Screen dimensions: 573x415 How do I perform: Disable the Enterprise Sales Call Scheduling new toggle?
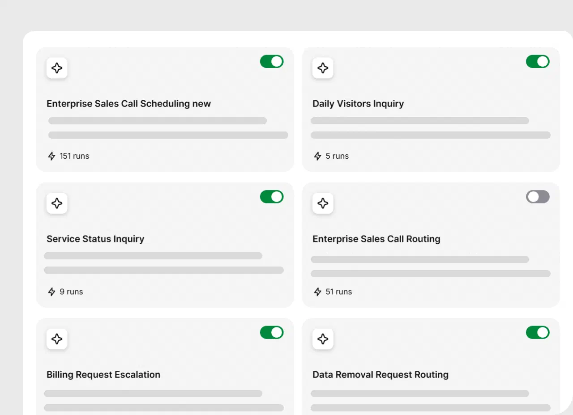pos(272,61)
